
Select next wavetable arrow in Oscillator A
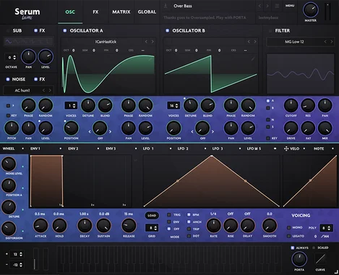153,42
